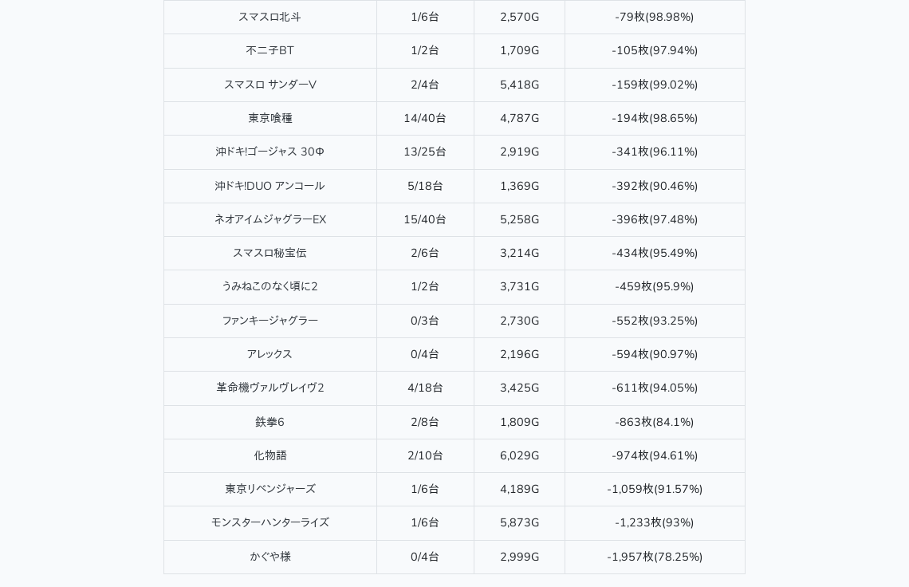Open 沖ドキ!ゴージャス 30Φ entry
The width and height of the screenshot is (909, 587).
(270, 152)
